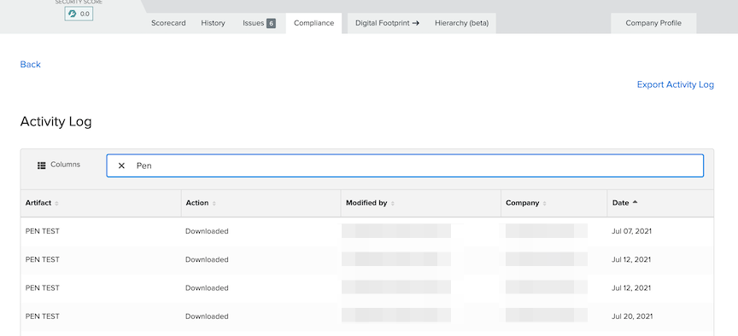The height and width of the screenshot is (336, 738).
Task: Click Export Activity Log link
Action: [676, 84]
